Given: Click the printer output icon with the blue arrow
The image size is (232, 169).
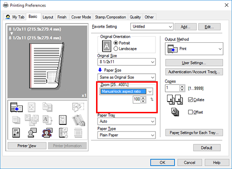Looking at the screenshot, I should click(16, 107).
